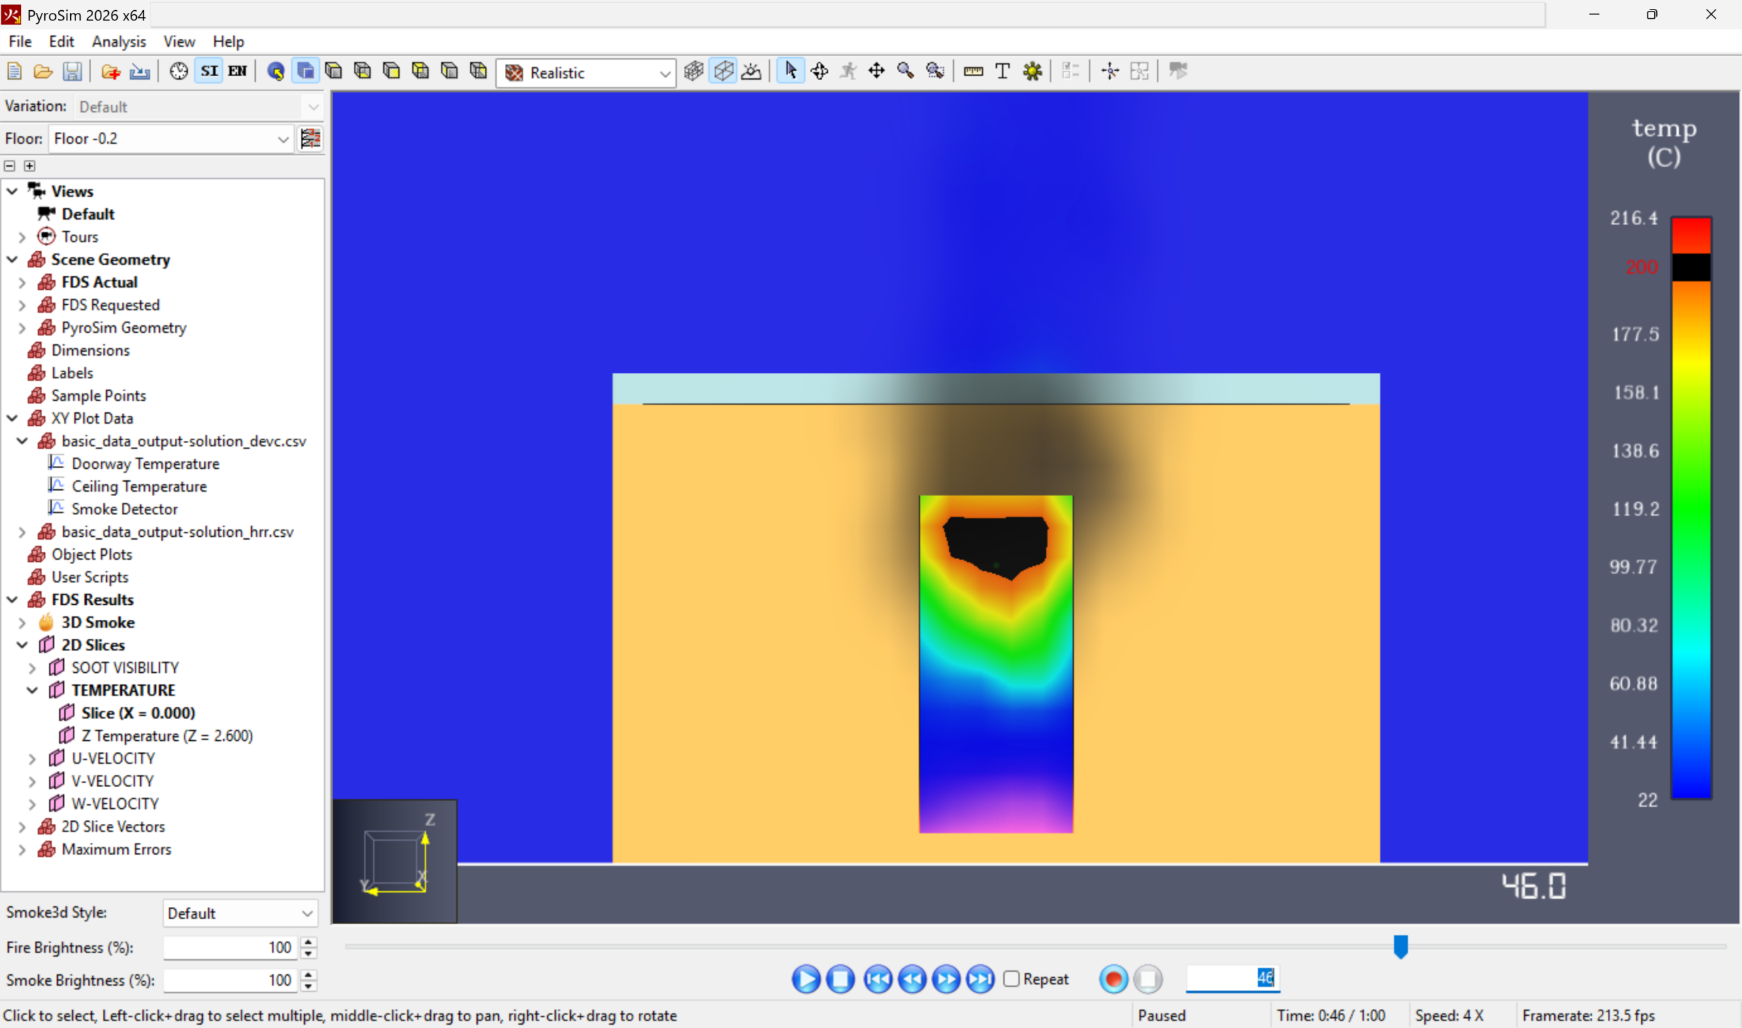Click the rewind button
Image resolution: width=1742 pixels, height=1028 pixels.
913,979
